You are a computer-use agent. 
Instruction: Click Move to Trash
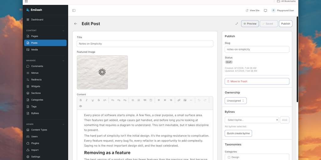[x=257, y=81]
